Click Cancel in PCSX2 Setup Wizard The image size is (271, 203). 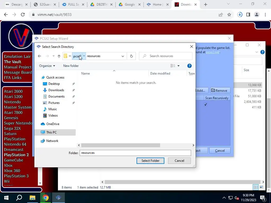[220, 150]
